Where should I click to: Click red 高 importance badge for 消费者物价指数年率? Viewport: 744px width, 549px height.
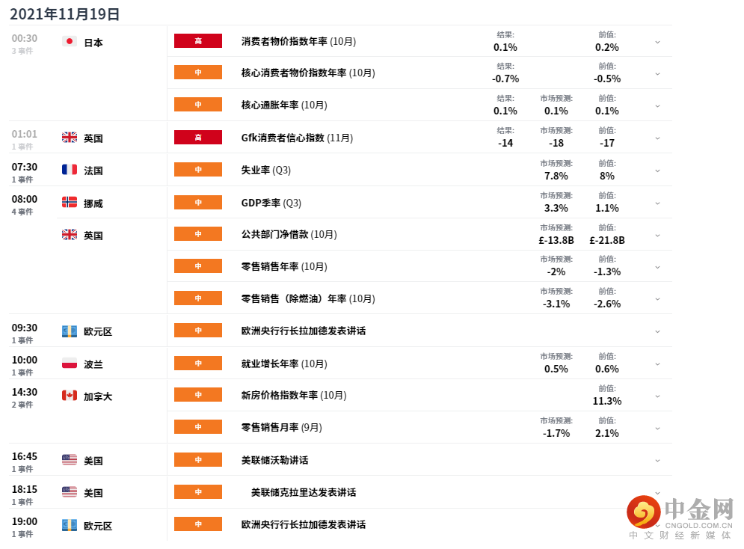198,41
